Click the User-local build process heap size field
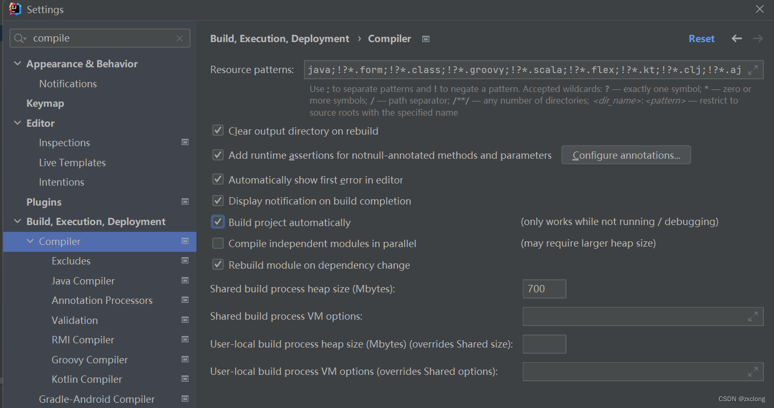Viewport: 774px width, 408px height. coord(544,344)
